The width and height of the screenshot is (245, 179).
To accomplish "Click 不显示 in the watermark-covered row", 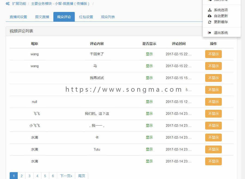I will pyautogui.click(x=213, y=90).
